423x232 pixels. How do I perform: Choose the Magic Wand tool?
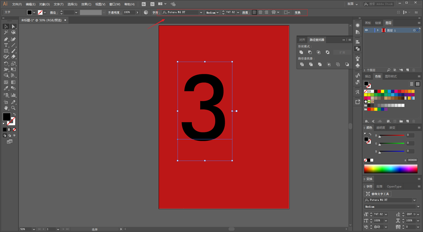coord(6,32)
